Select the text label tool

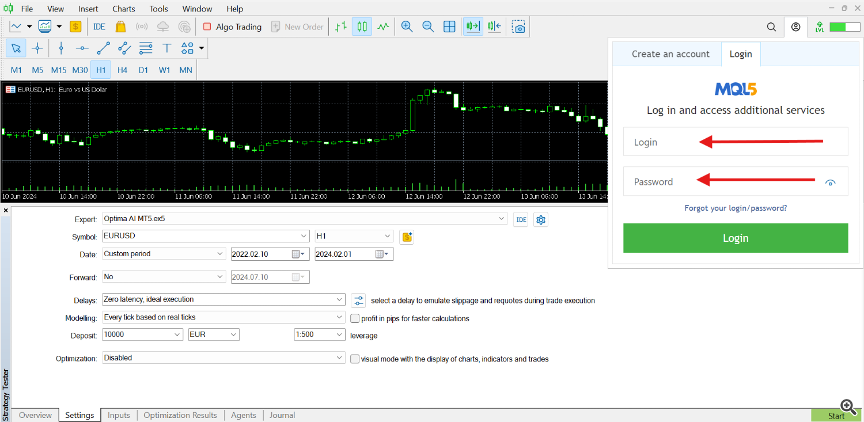click(x=167, y=48)
